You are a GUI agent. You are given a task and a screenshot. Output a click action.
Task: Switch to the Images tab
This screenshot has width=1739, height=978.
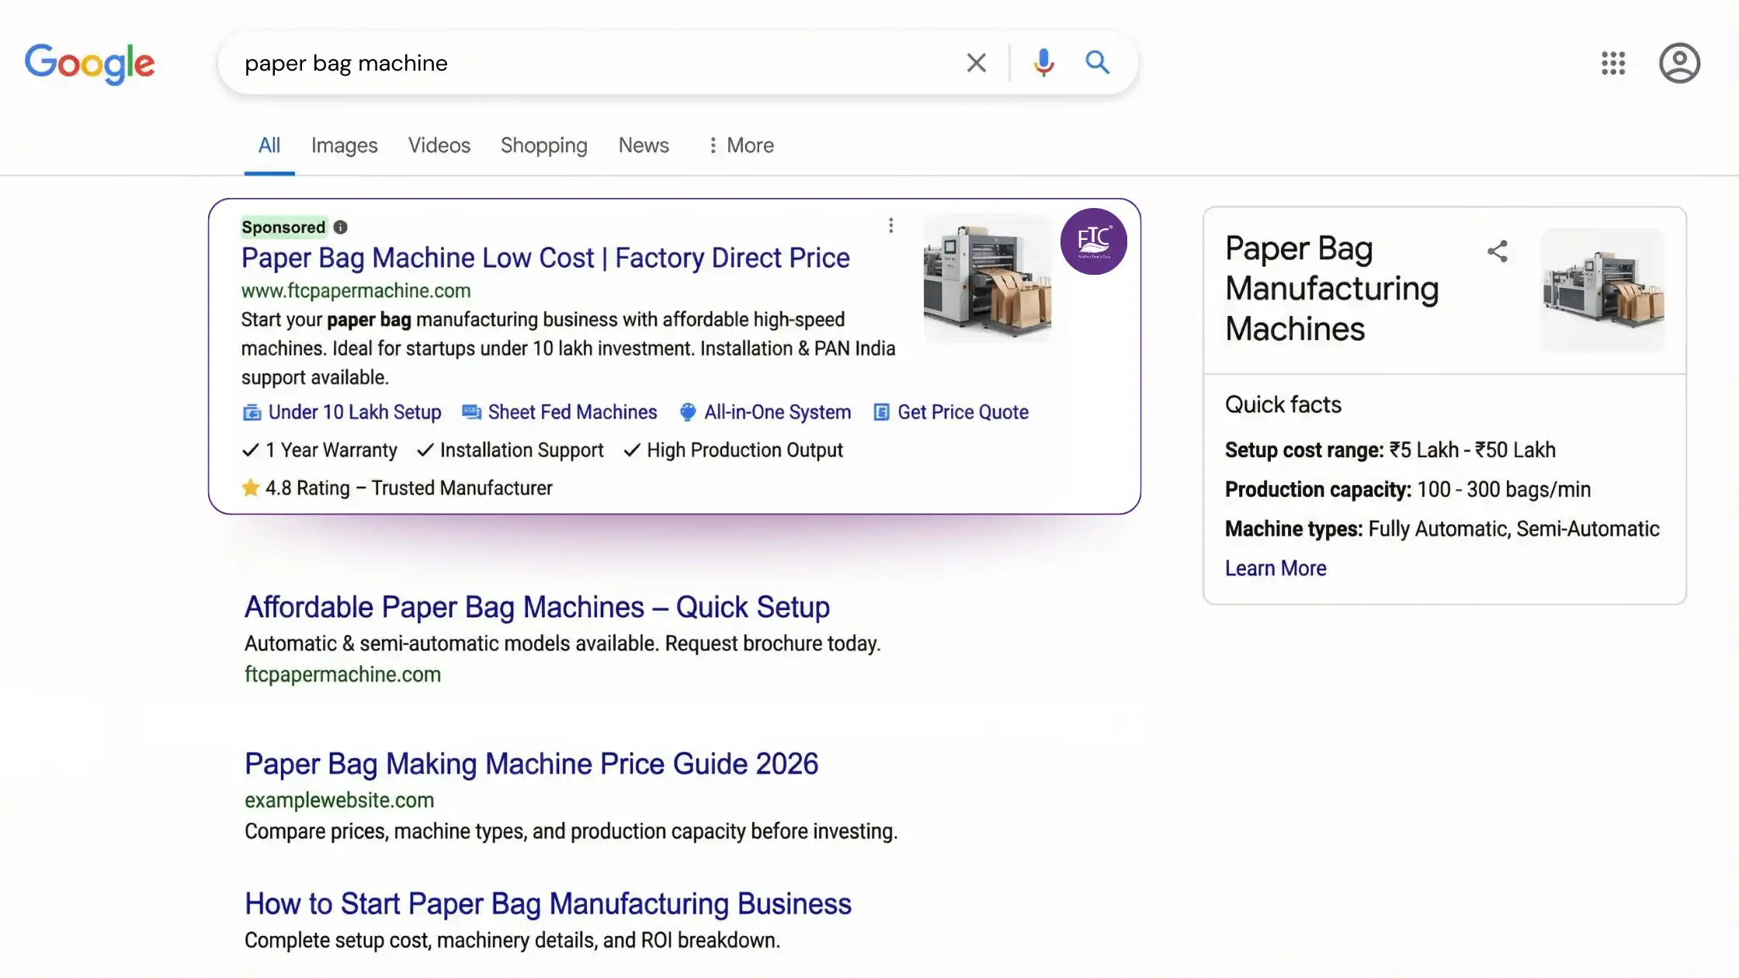click(344, 145)
